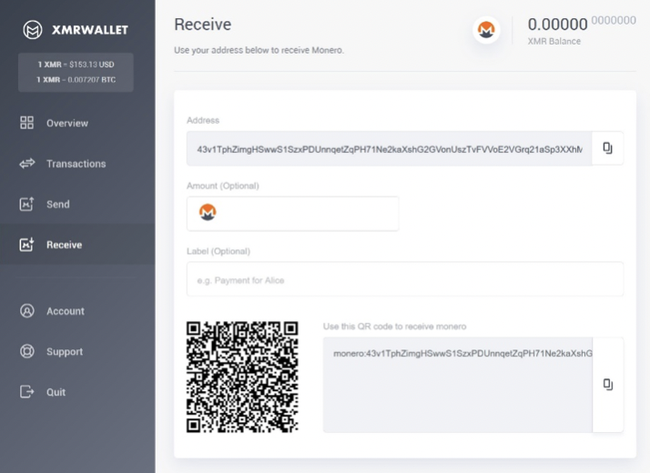Viewport: 650px width, 473px height.
Task: Click the Receive sidebar icon
Action: click(27, 245)
